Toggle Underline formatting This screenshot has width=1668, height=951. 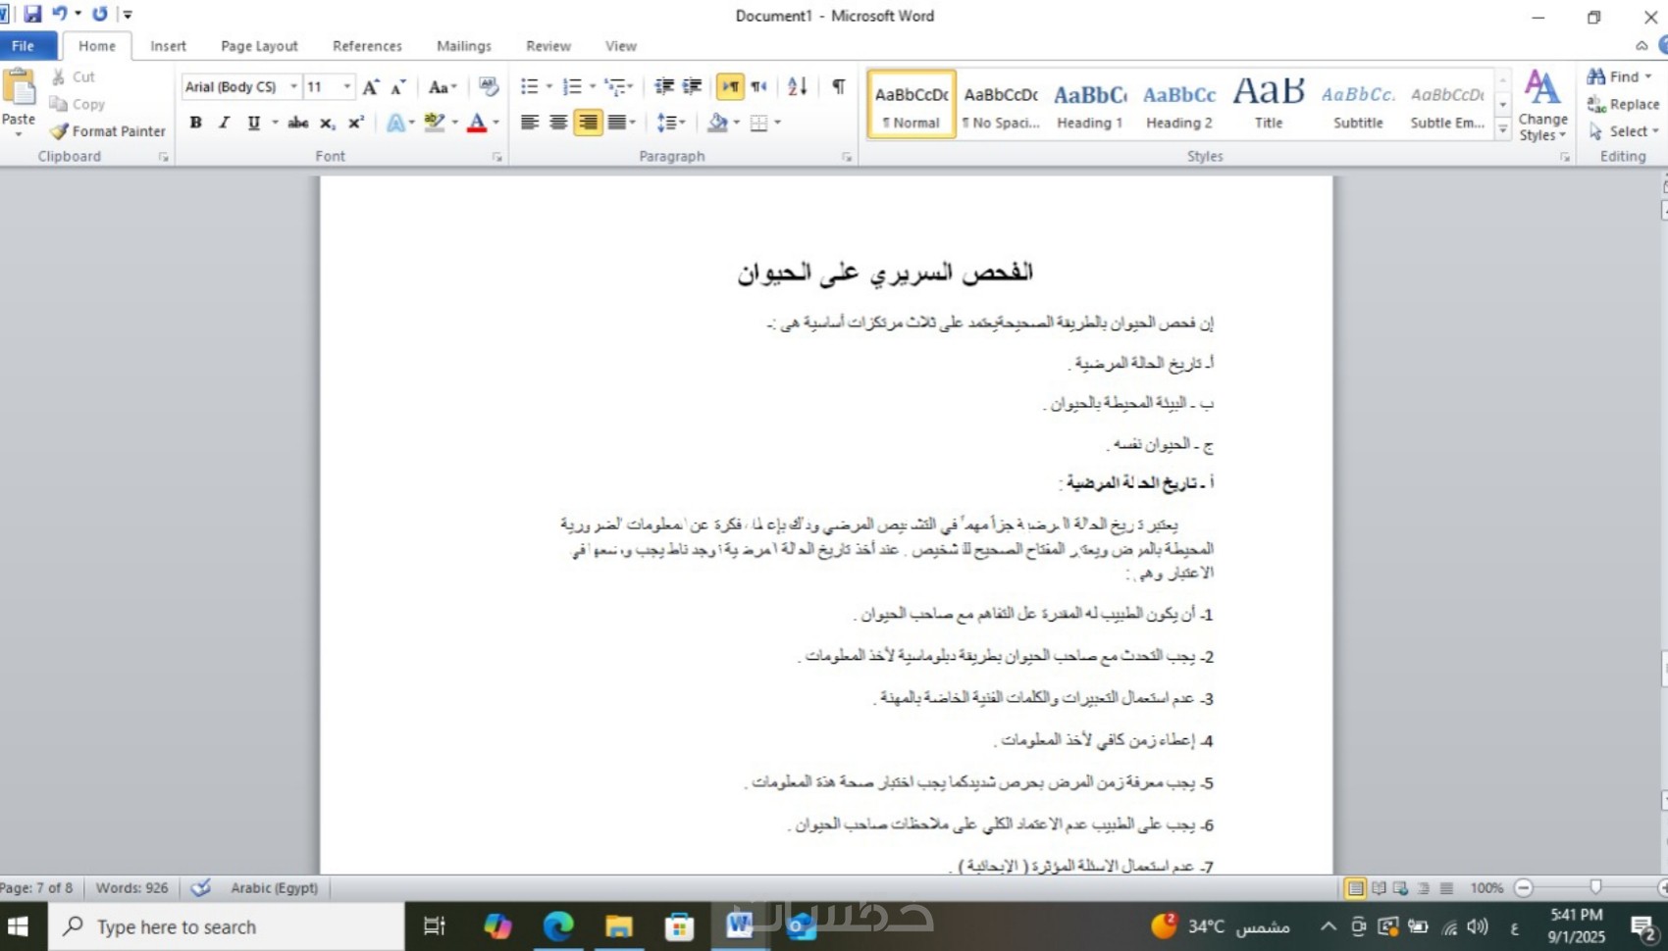(253, 123)
